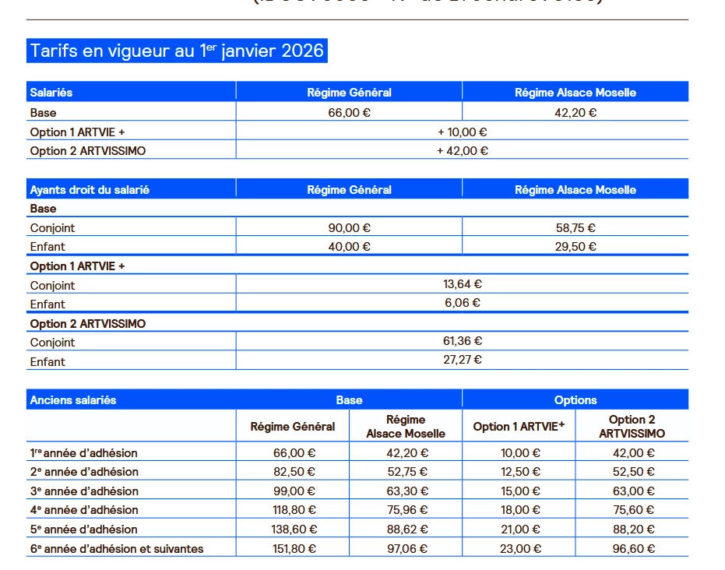Click 'Régime Alsace Moselle' column header in Anciens salariés table

click(x=406, y=427)
